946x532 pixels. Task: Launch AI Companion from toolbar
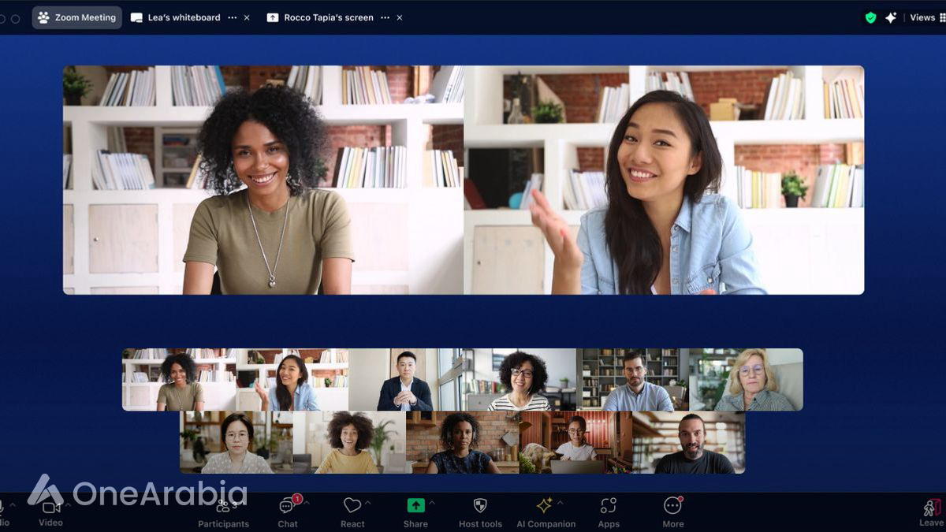point(544,505)
